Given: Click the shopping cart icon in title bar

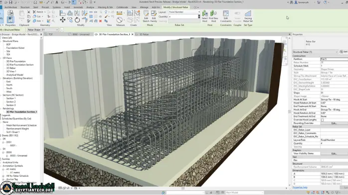Looking at the screenshot, I should pos(319,2).
